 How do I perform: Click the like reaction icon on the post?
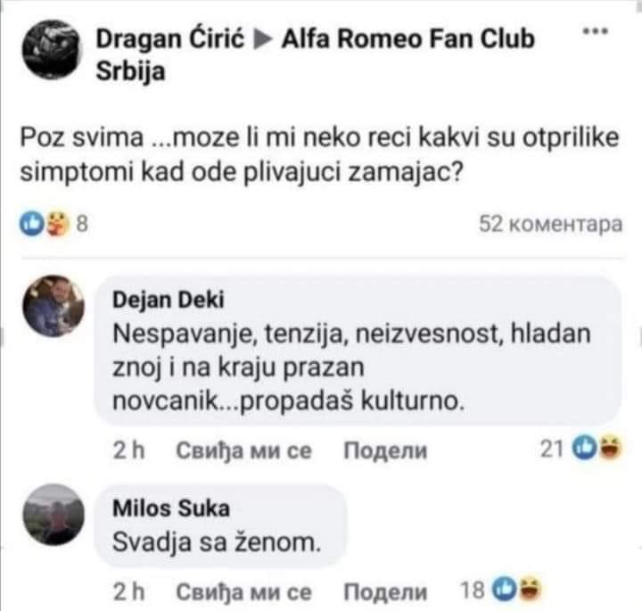[31, 224]
